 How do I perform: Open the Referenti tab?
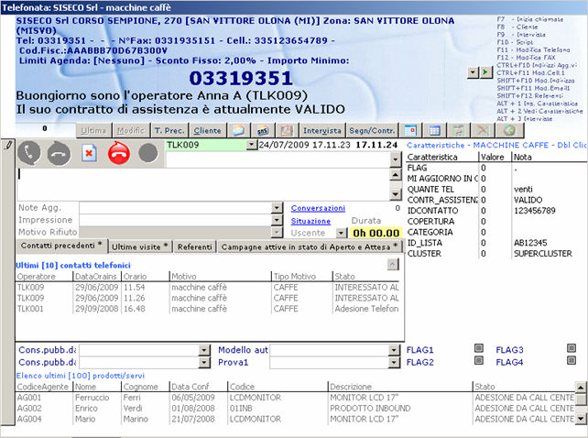pos(194,247)
